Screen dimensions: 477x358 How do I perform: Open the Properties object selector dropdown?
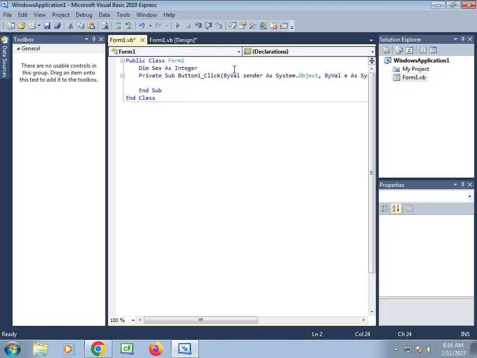pos(470,196)
